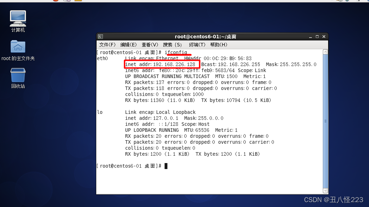Minimize the terminal window
369x207 pixels.
click(310, 37)
